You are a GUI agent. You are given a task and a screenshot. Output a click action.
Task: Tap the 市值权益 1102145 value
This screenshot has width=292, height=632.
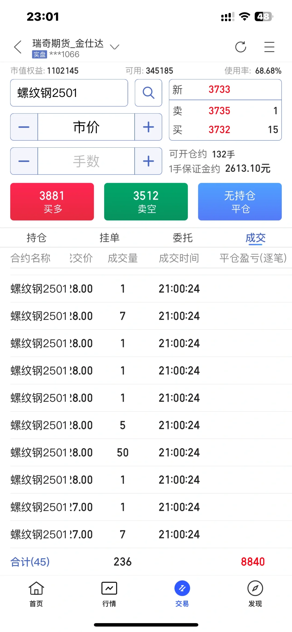(x=63, y=71)
